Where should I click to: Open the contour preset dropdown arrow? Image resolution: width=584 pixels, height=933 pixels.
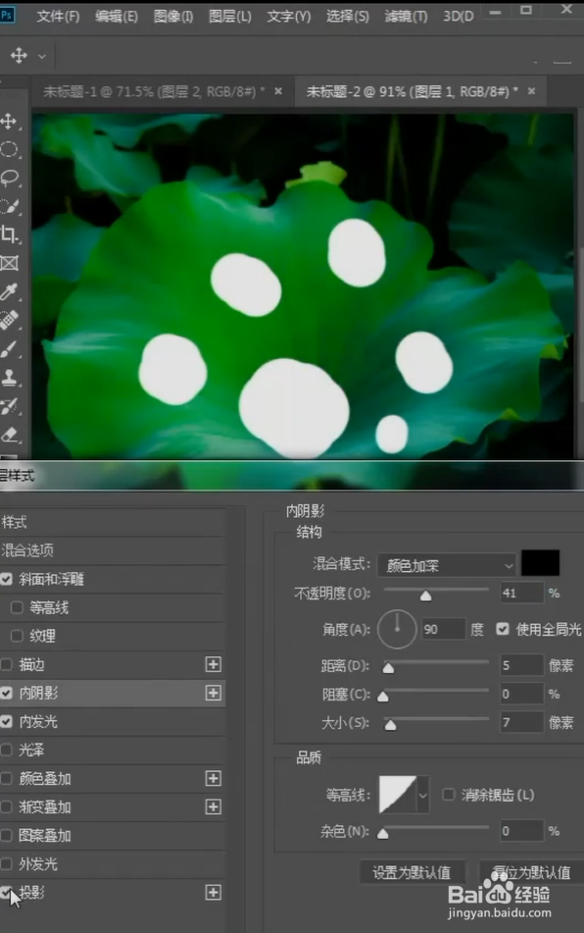pos(423,795)
